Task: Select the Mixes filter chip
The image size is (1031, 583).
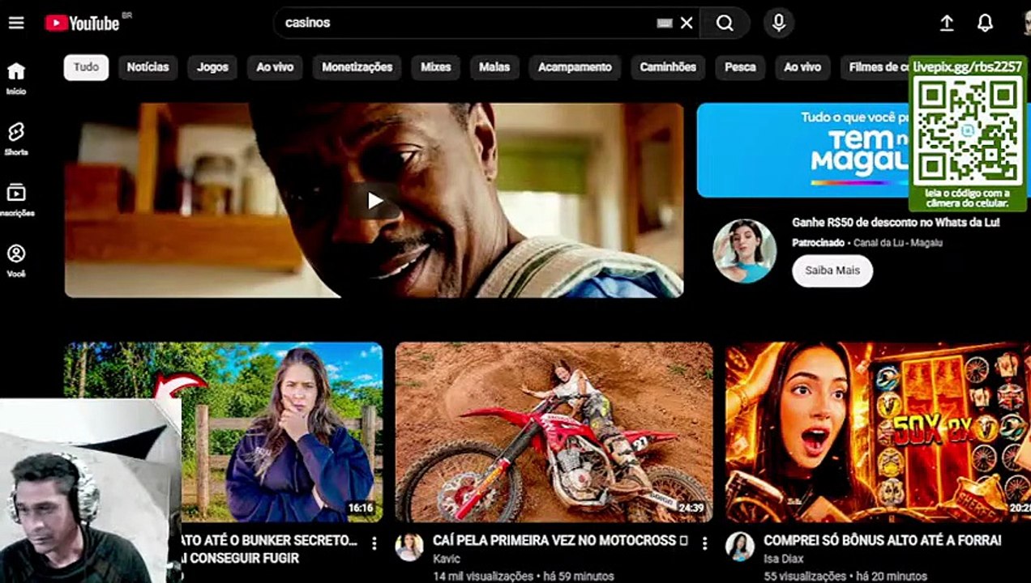Action: tap(435, 67)
